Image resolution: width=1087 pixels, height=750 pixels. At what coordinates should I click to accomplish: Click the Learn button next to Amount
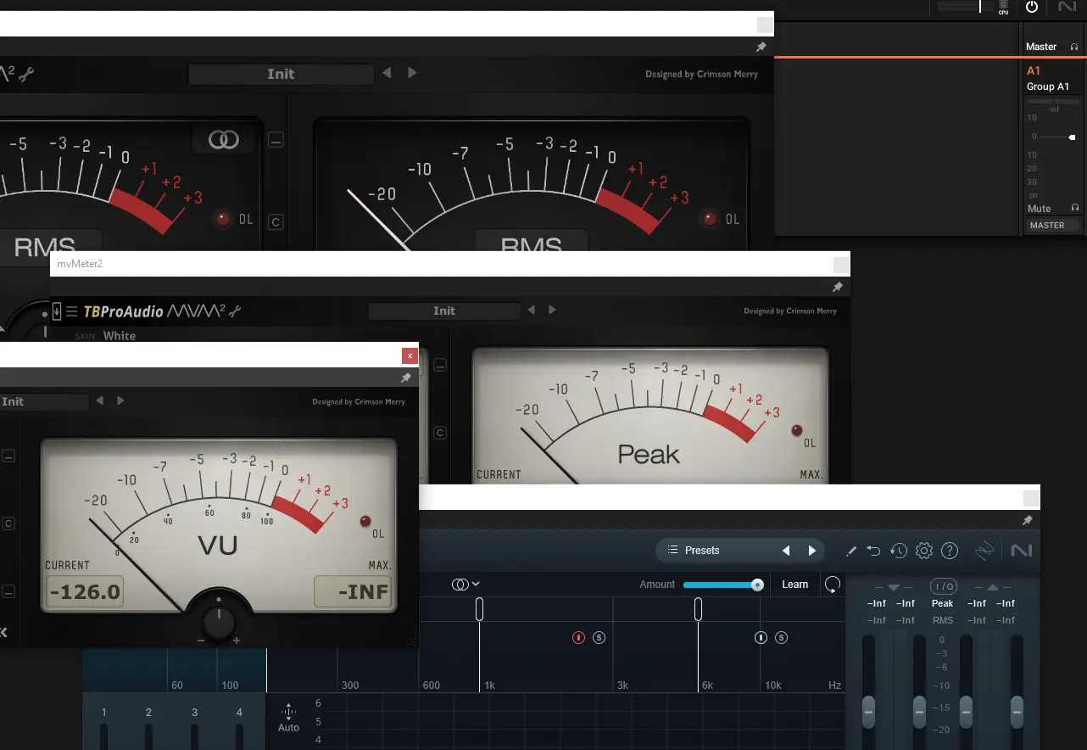click(x=794, y=584)
